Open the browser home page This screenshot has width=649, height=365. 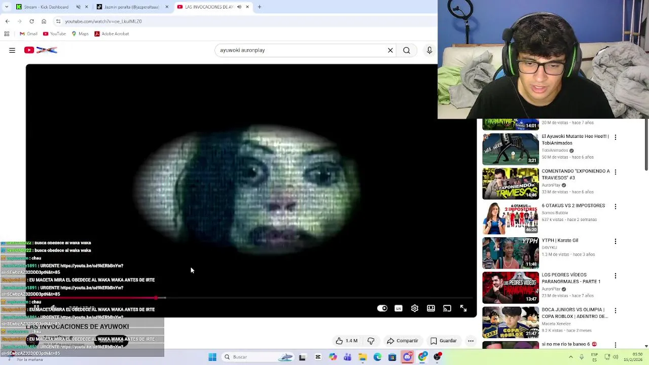(44, 21)
